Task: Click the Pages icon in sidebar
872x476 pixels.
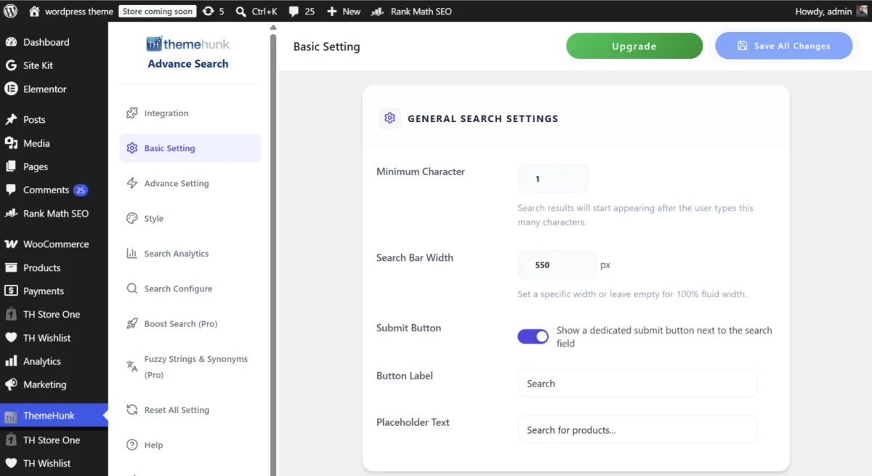Action: tap(11, 166)
